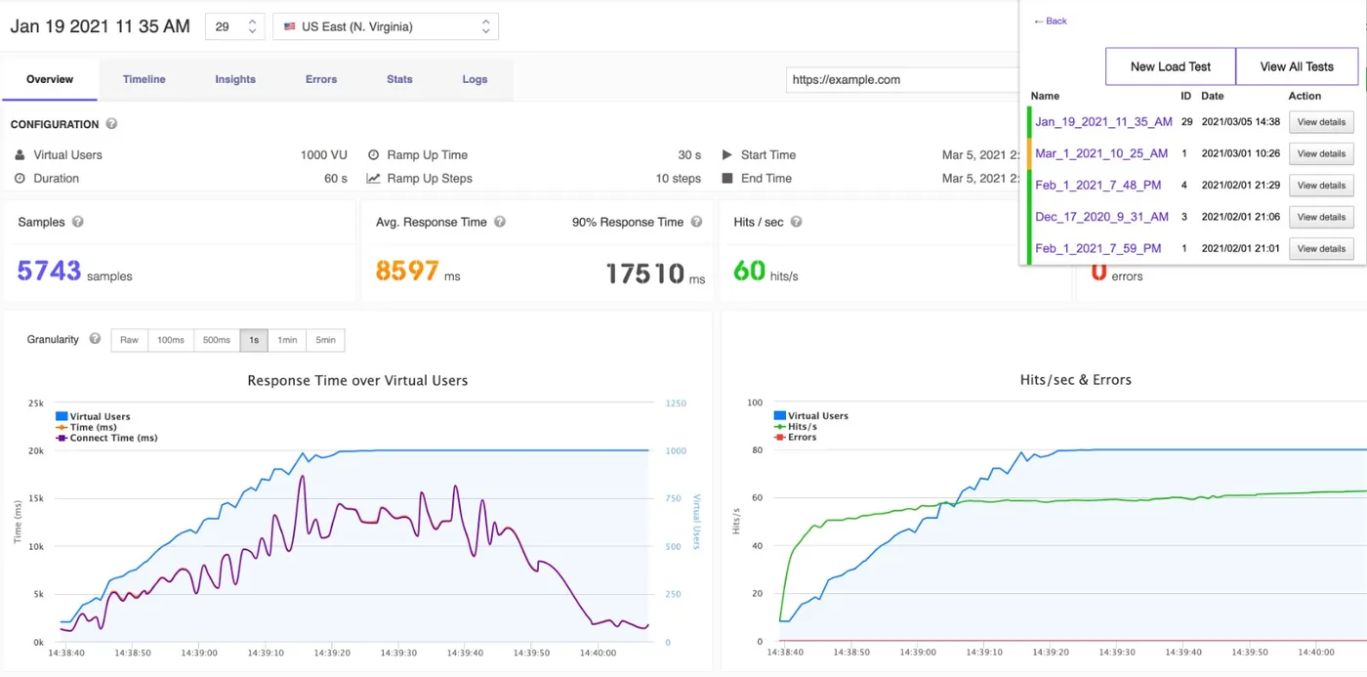Click the Duration clock icon
Viewport: 1367px width, 677px height.
(x=21, y=179)
